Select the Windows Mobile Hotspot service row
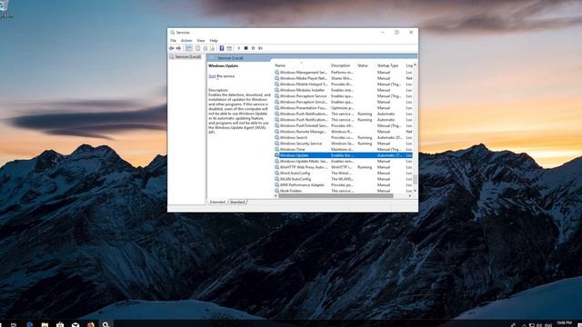582x327 pixels. (x=344, y=84)
